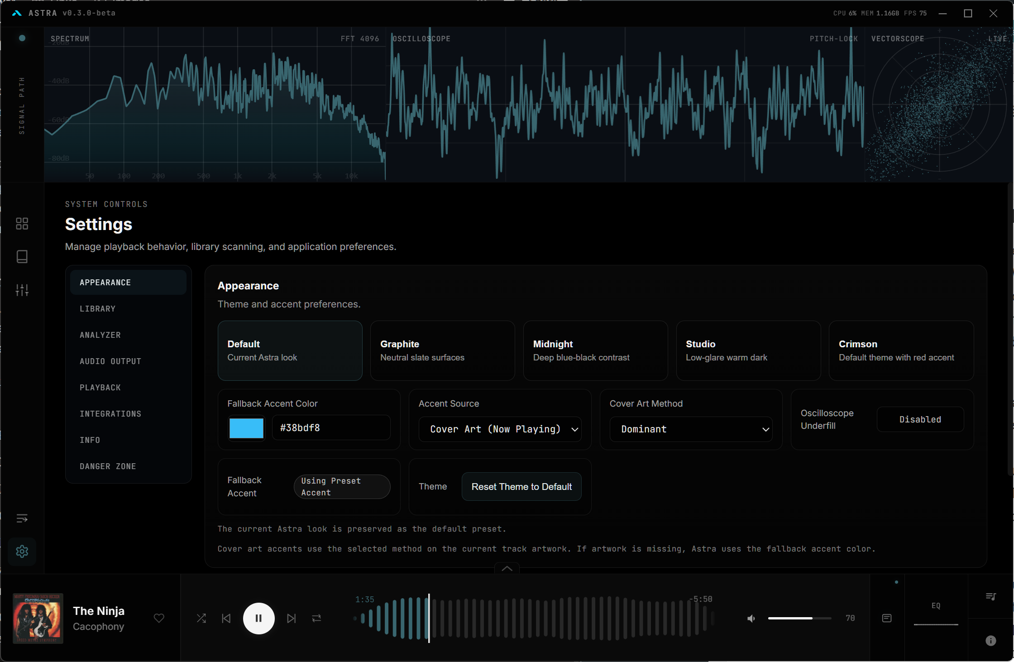Toggle Oscilloscope Underfill Disabled button

point(920,419)
